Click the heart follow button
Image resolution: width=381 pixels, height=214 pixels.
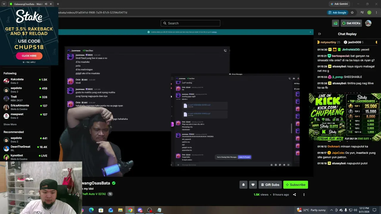tap(253, 185)
